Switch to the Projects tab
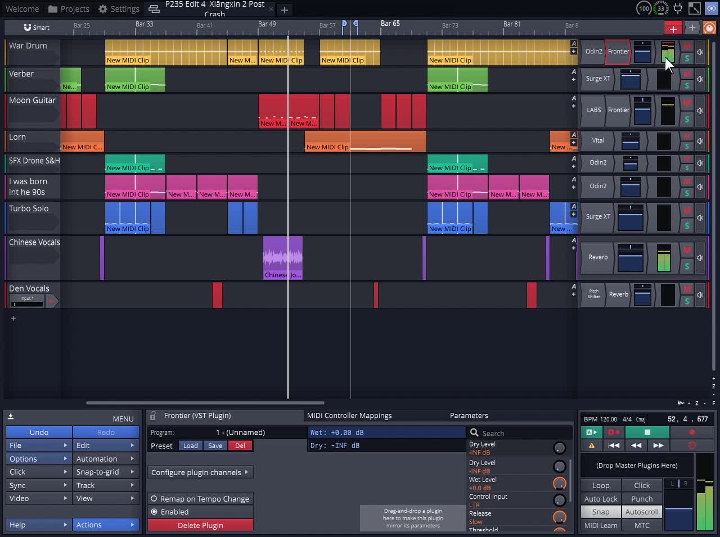Viewport: 720px width, 537px height. tap(69, 9)
